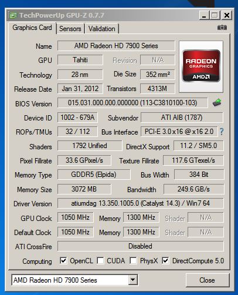
Task: Take a screenshot with the camera icon
Action: pos(222,28)
